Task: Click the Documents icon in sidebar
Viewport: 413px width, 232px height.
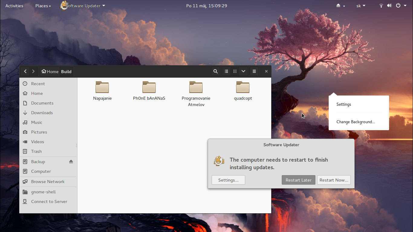Action: pyautogui.click(x=25, y=103)
